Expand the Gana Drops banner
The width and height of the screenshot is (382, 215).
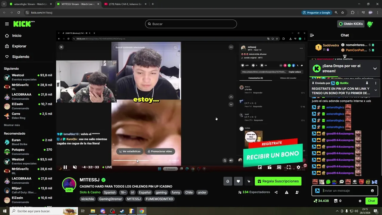[x=375, y=68]
